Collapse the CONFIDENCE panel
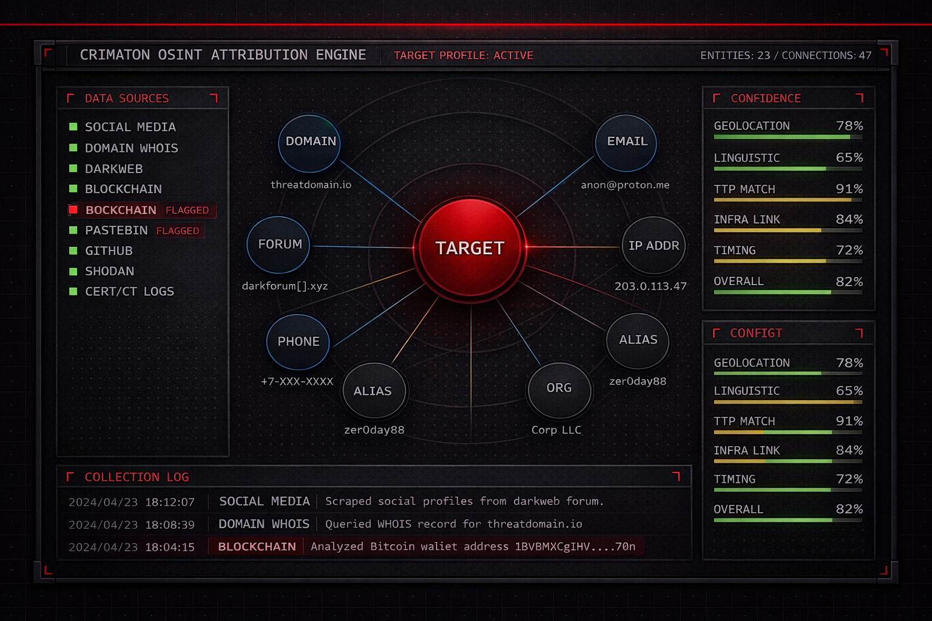Image resolution: width=932 pixels, height=621 pixels. pos(766,98)
